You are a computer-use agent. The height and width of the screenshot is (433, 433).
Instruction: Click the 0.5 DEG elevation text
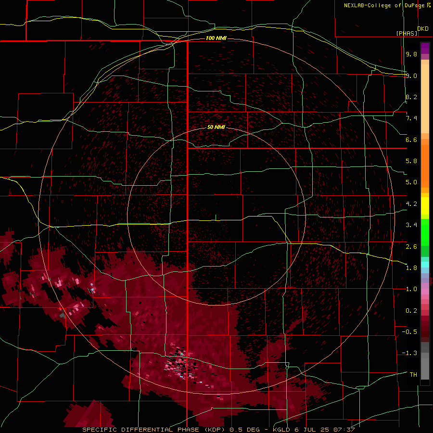click(x=245, y=430)
